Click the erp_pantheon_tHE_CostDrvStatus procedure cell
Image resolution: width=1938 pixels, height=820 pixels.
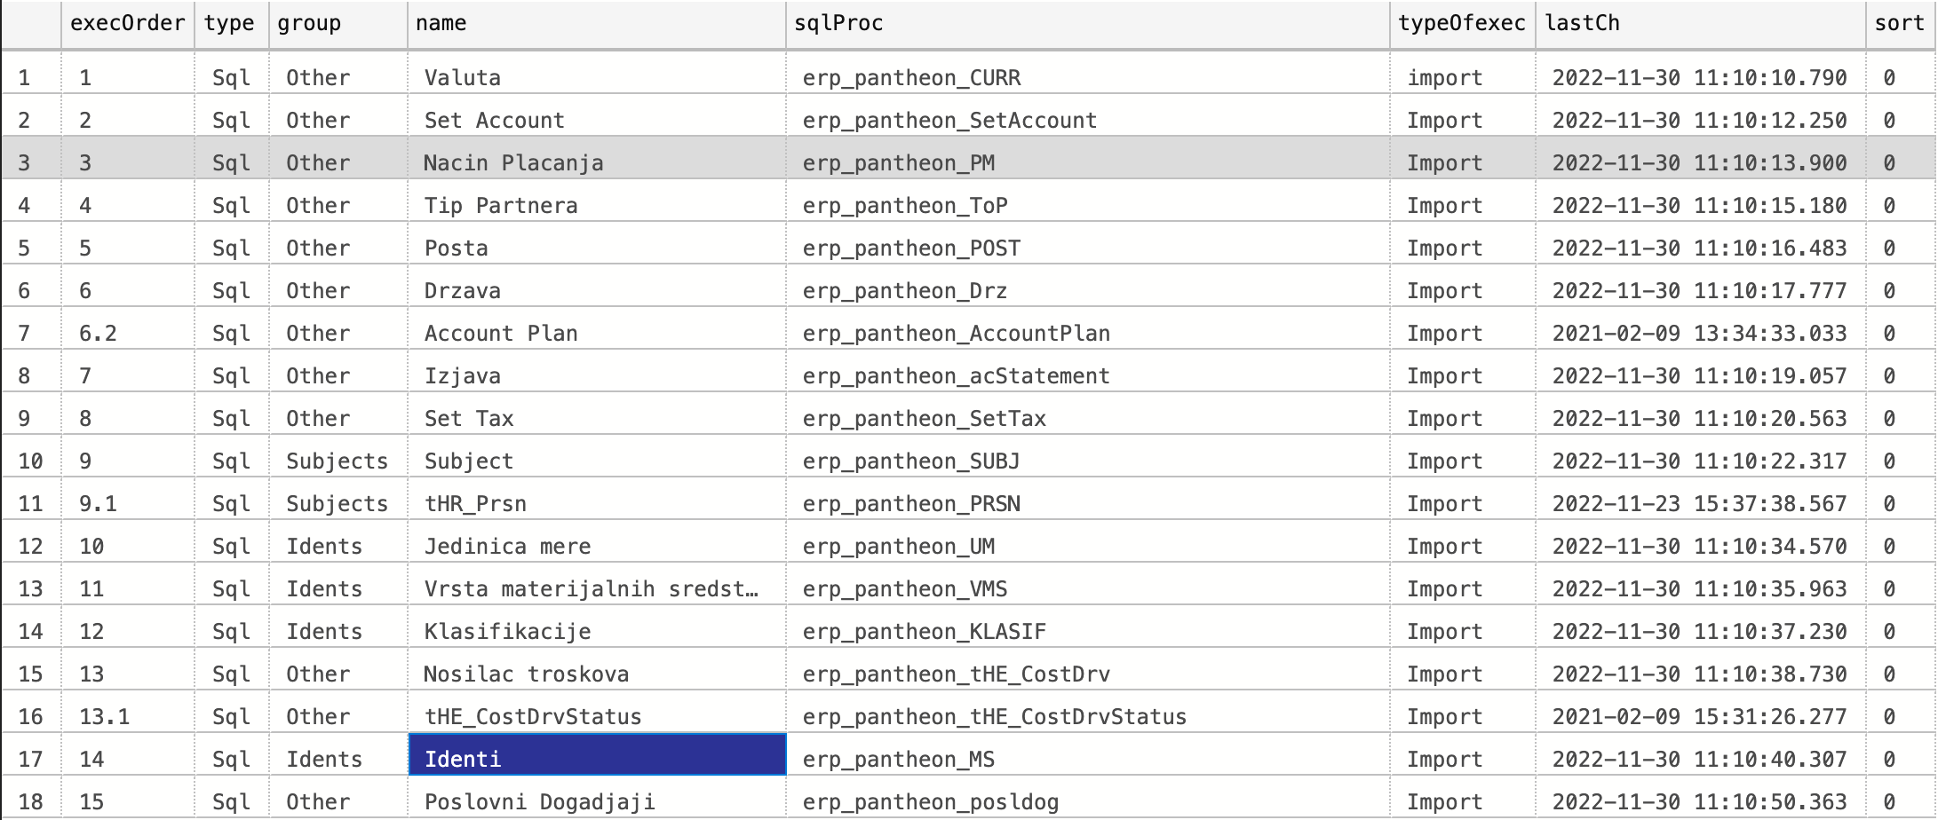point(1086,717)
